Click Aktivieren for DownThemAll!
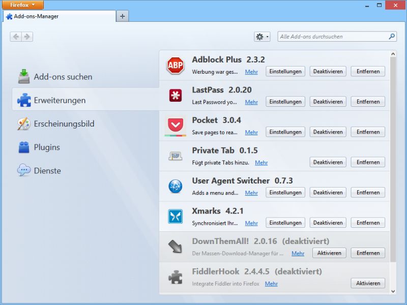Image resolution: width=407 pixels, height=305 pixels. click(329, 253)
